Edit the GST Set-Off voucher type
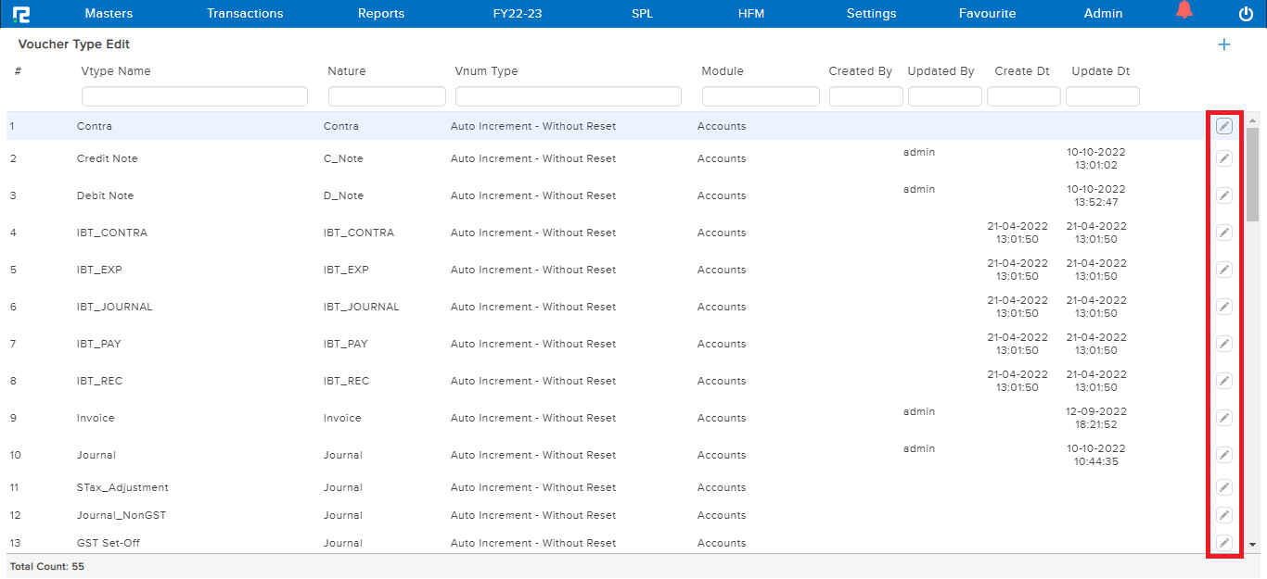The image size is (1267, 579). click(x=1224, y=543)
